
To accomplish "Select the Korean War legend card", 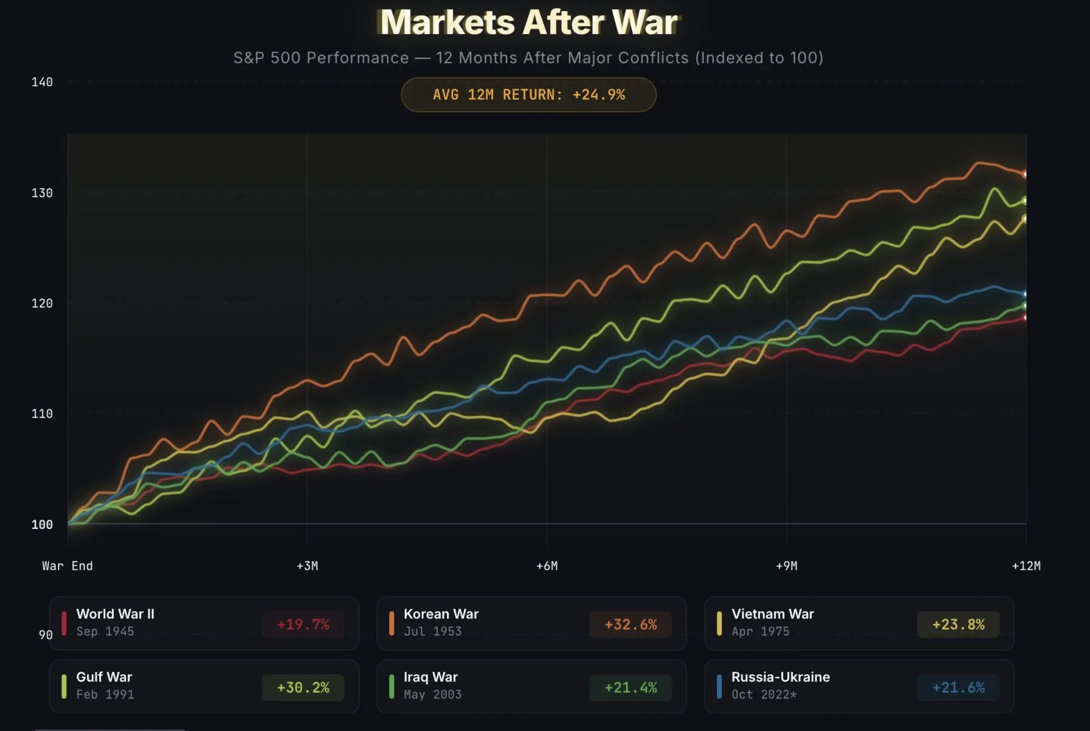I will (x=532, y=623).
